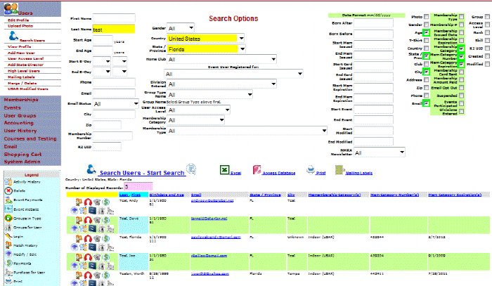492x286 pixels.
Task: Open the User Groups menu section
Action: pyautogui.click(x=20, y=115)
